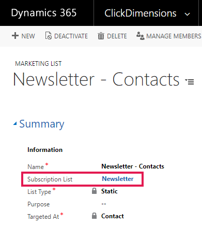Open the ClickDimensions area menu
This screenshot has height=225, width=202.
point(141,13)
